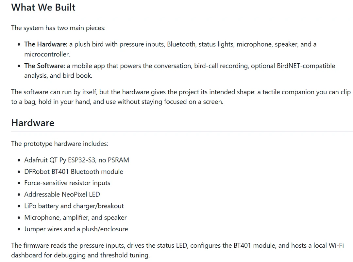Click 'dashboard for debugging and threshold tuning.' line
353x262 pixels.
pyautogui.click(x=80, y=255)
